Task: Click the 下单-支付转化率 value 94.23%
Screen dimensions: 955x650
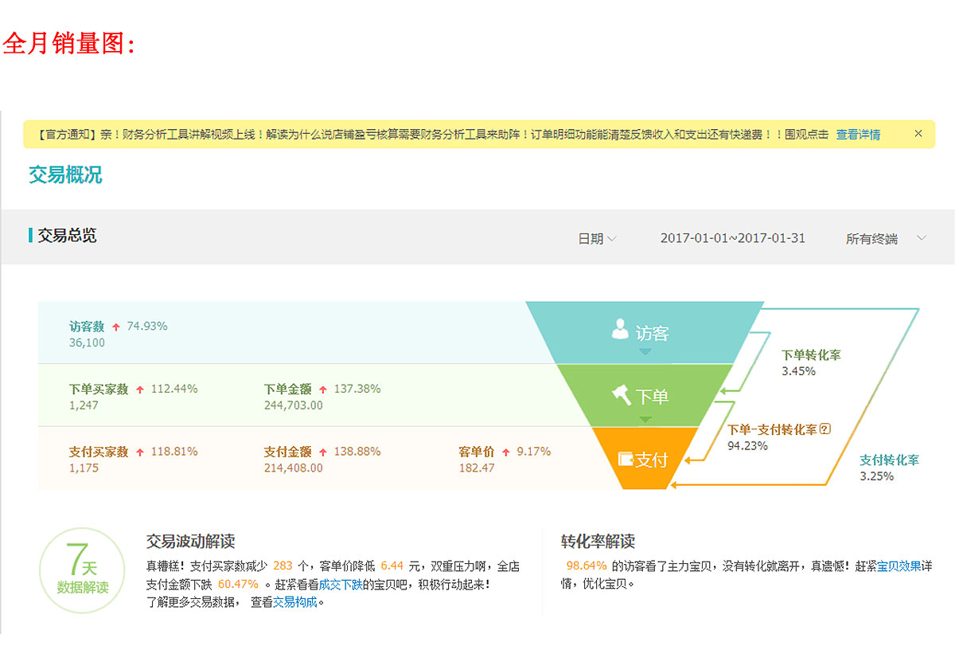Action: point(748,446)
